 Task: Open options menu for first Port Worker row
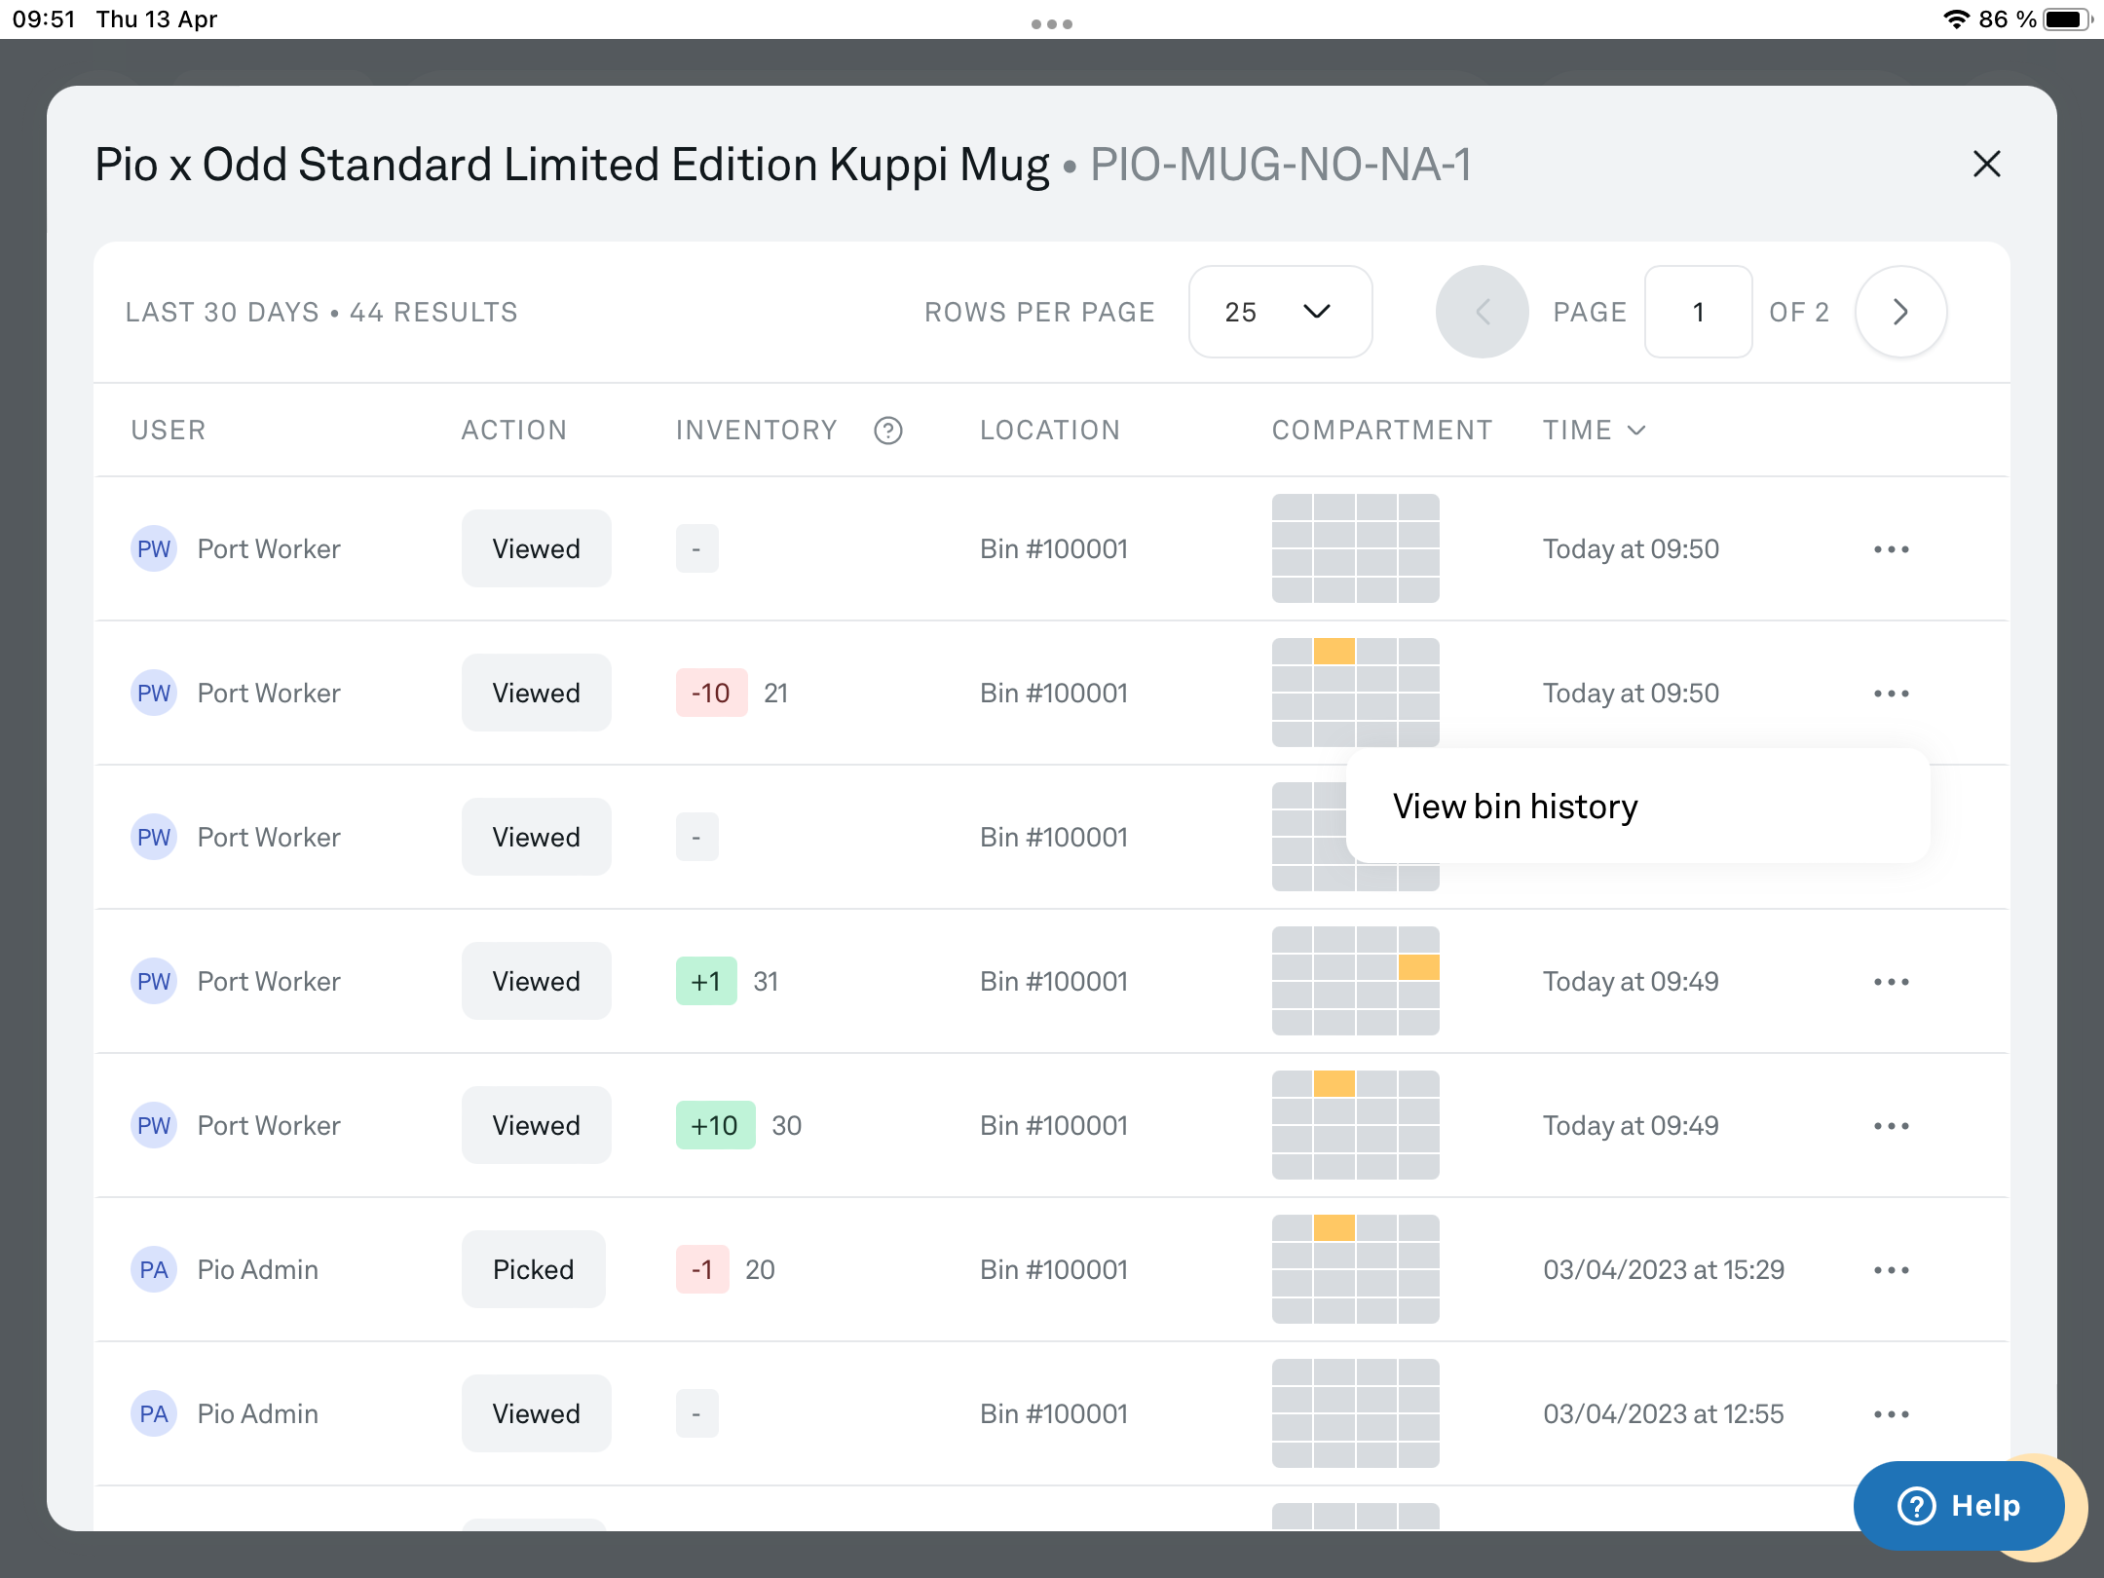1891,549
